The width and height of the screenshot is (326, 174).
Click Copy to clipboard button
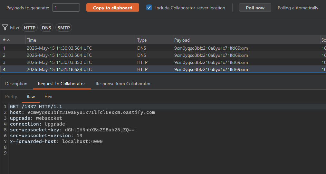pyautogui.click(x=113, y=8)
